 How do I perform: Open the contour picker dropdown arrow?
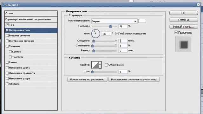click(100, 65)
